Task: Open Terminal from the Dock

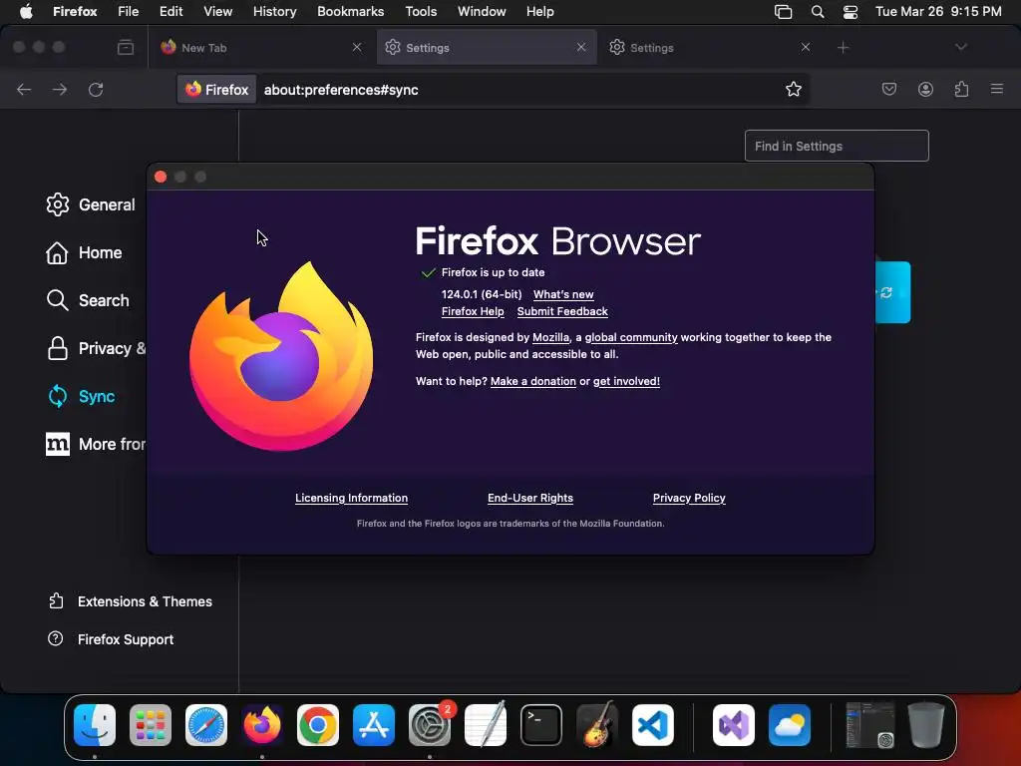Action: 541,725
